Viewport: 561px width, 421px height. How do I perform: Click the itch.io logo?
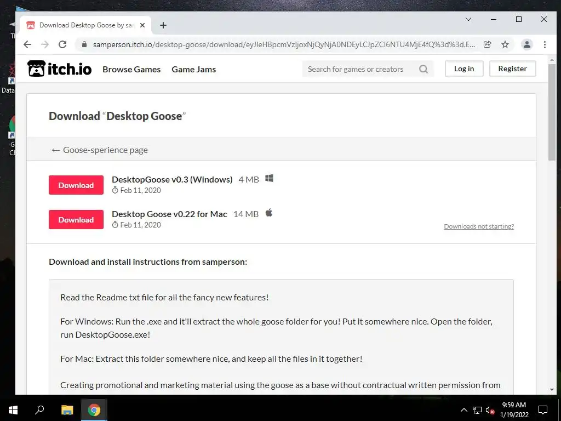coord(59,69)
